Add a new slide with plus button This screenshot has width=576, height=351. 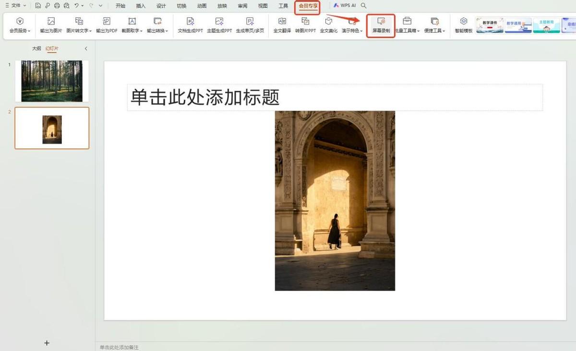[47, 343]
